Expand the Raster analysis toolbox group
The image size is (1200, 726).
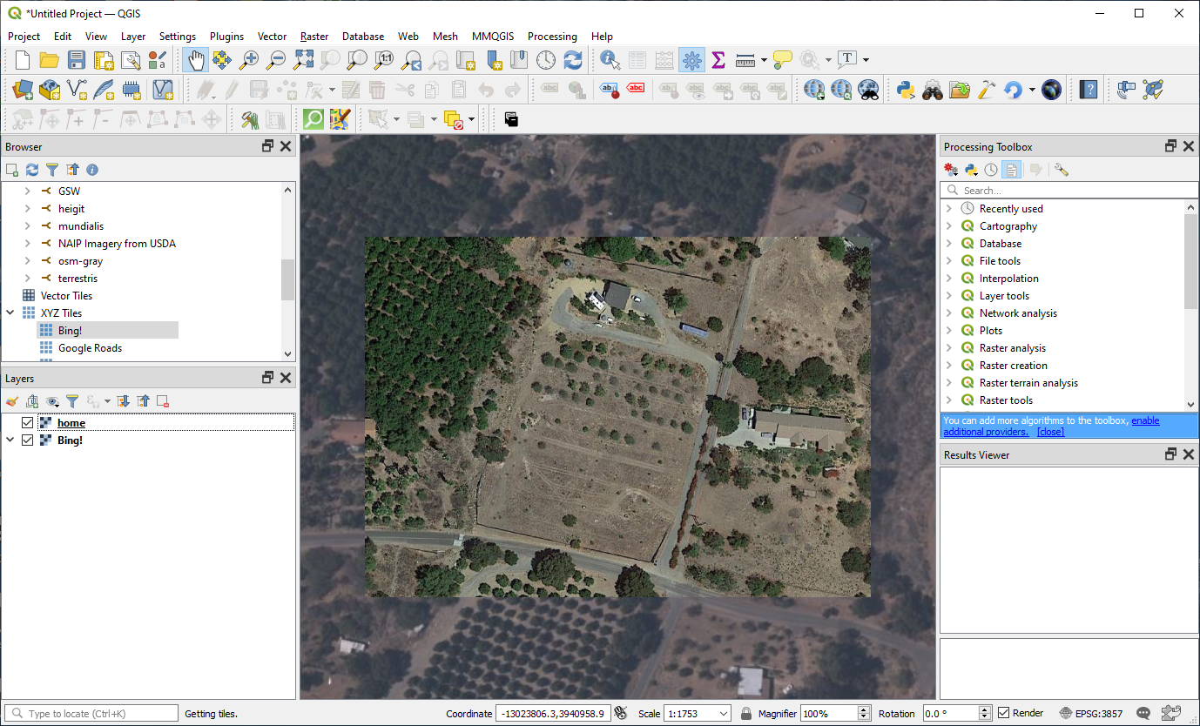(949, 347)
